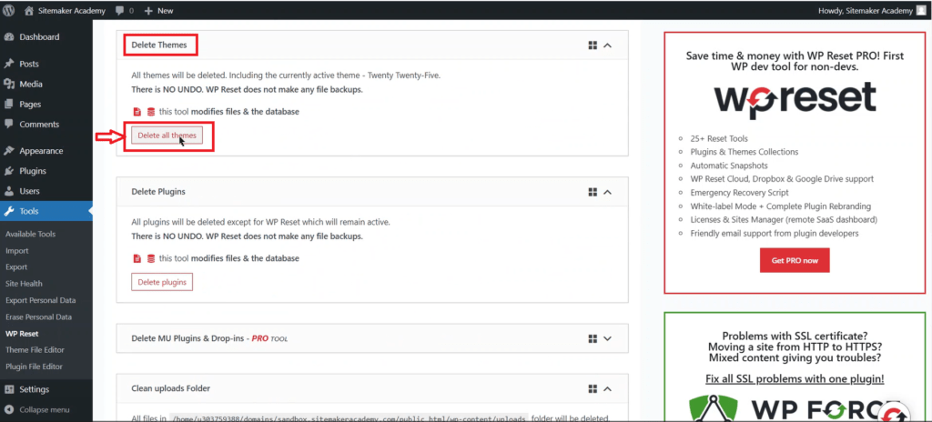This screenshot has width=932, height=422.
Task: Click the Delete Plugins card heading
Action: 158,192
